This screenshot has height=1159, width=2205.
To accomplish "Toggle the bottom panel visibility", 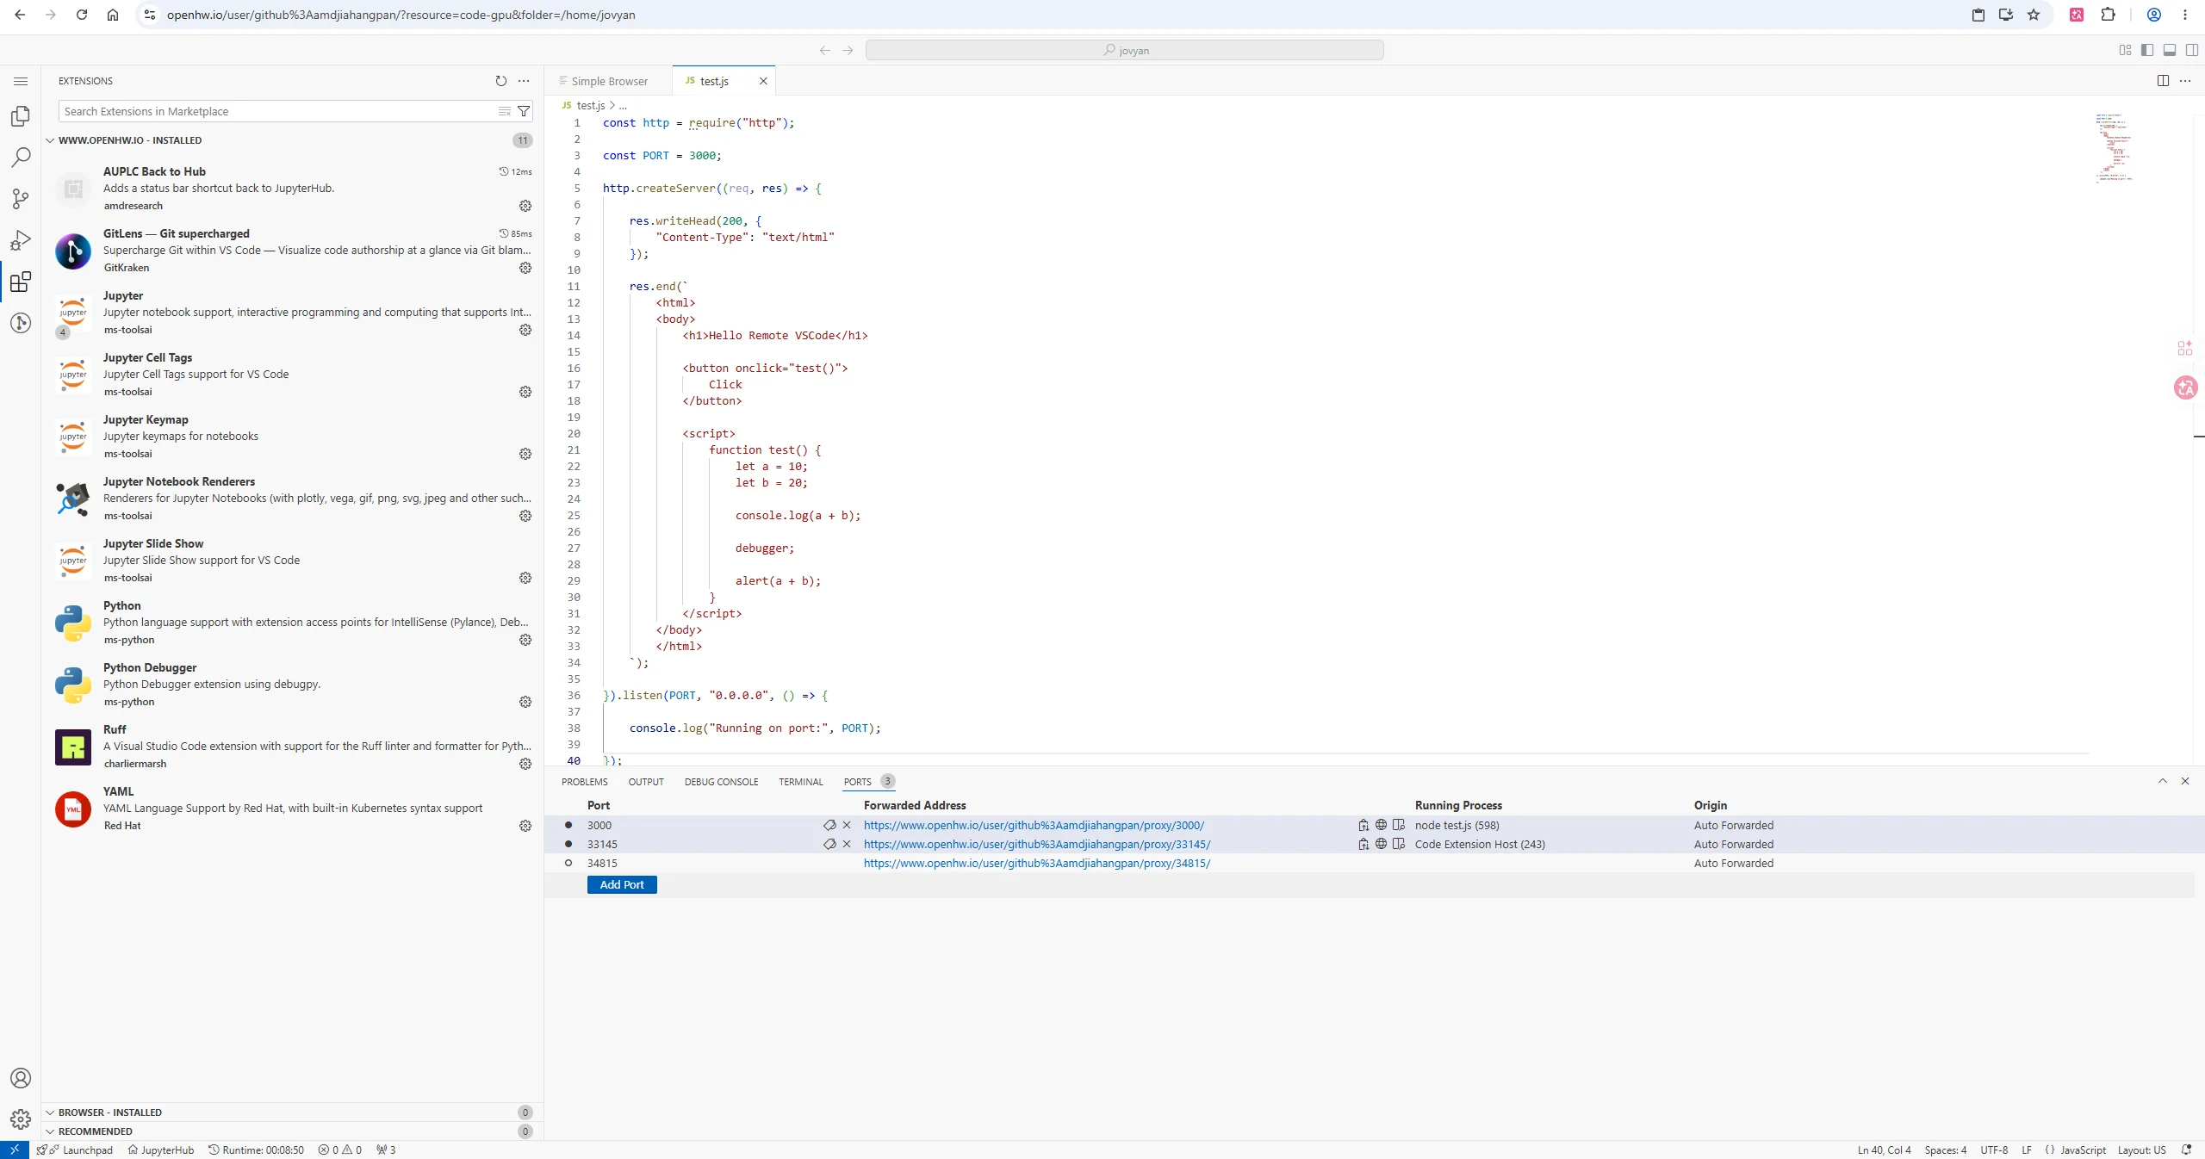I will [2170, 50].
